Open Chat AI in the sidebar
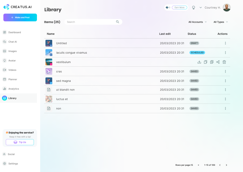 [12, 42]
